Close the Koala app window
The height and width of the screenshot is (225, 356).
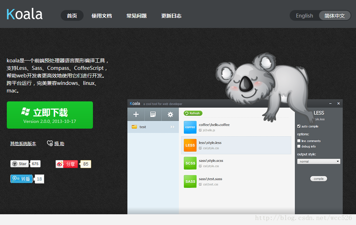point(338,103)
